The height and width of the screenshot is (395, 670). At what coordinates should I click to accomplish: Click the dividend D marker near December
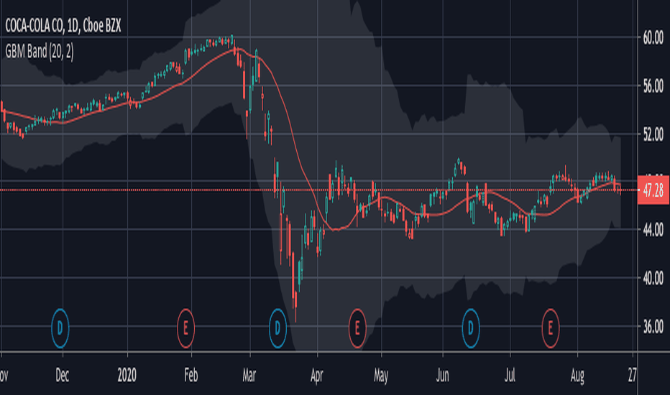click(x=60, y=328)
